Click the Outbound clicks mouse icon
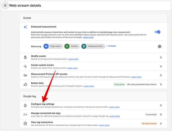172x131 pixels. 84,46
